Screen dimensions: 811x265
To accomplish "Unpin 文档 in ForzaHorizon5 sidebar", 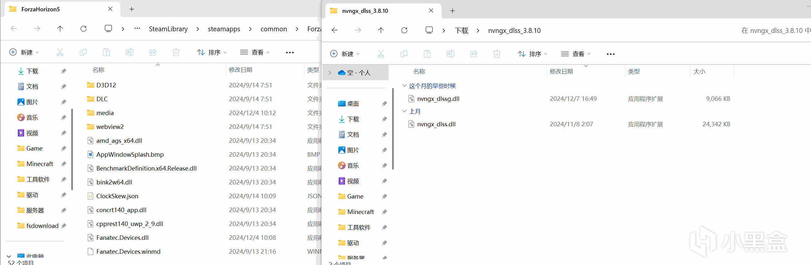I will click(x=64, y=87).
